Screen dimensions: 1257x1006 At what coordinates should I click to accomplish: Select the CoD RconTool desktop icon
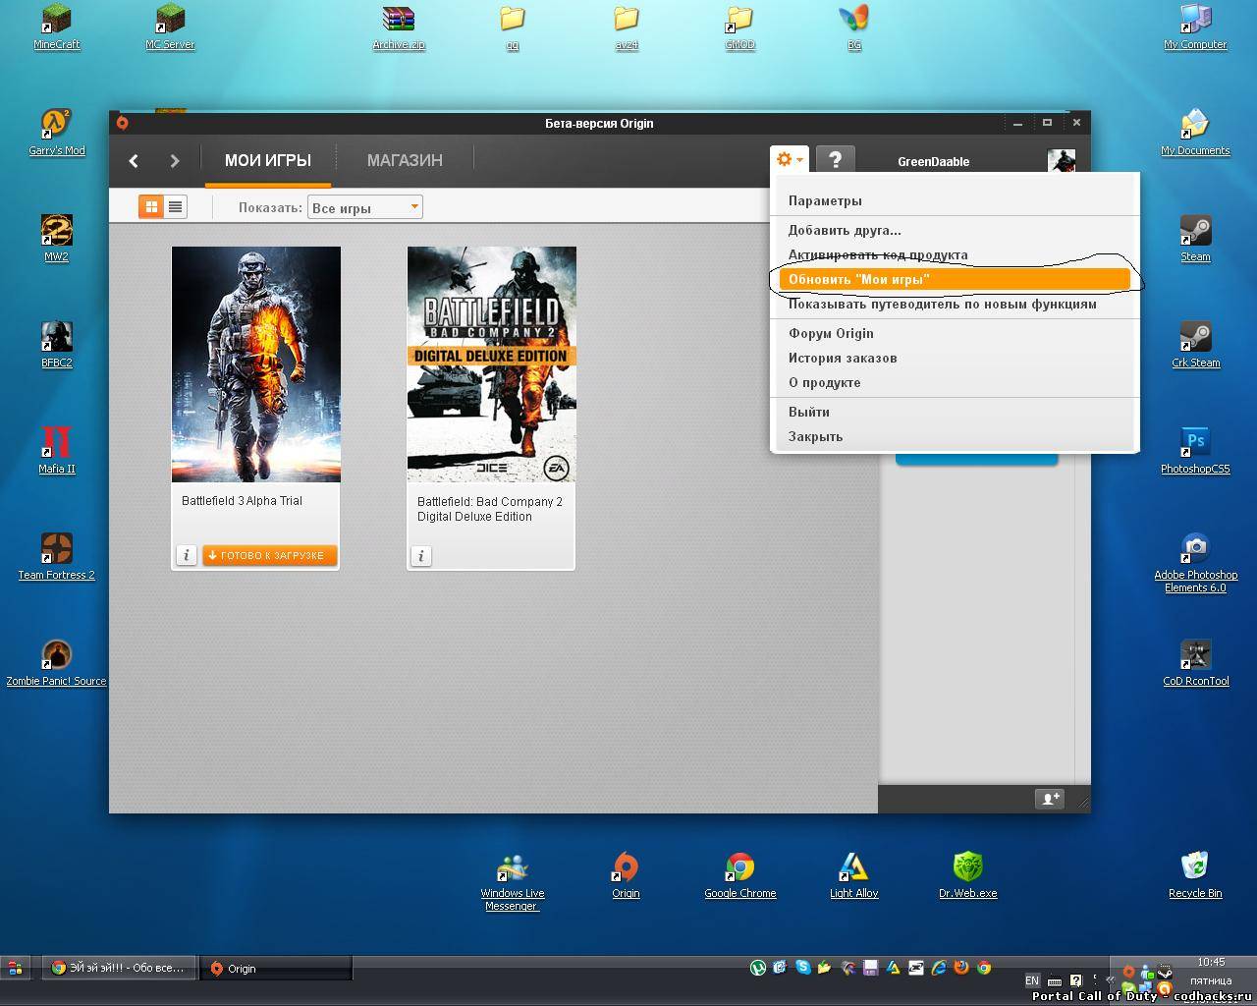click(1195, 663)
